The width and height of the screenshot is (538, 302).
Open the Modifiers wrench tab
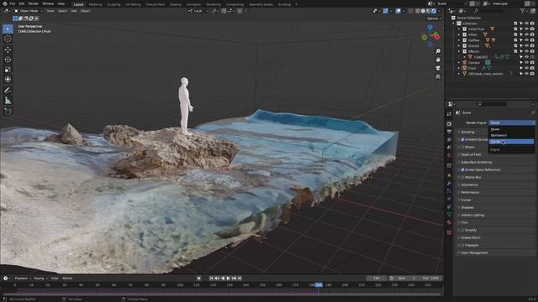pyautogui.click(x=449, y=184)
